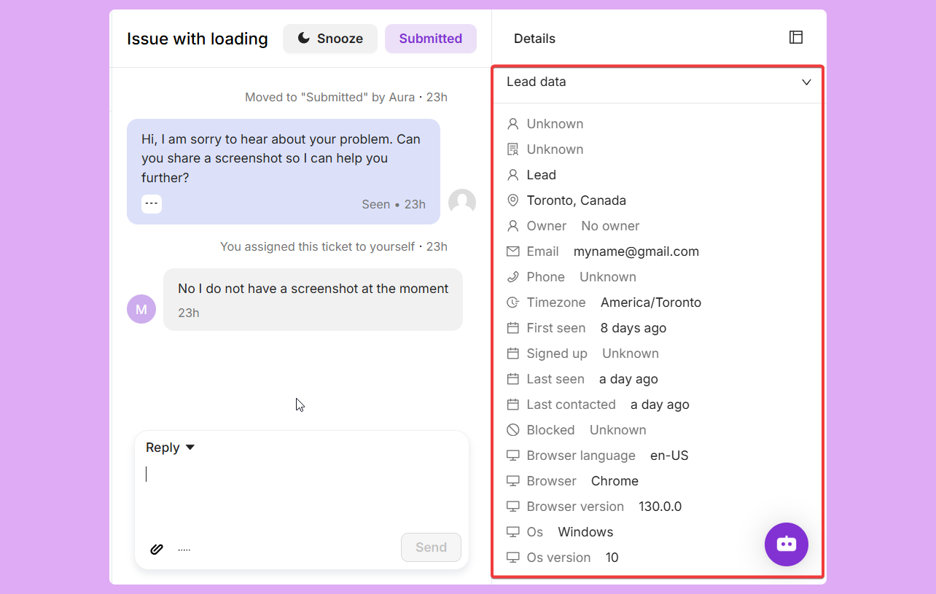Click the clock icon beside Timezone
The width and height of the screenshot is (936, 594).
tap(513, 302)
